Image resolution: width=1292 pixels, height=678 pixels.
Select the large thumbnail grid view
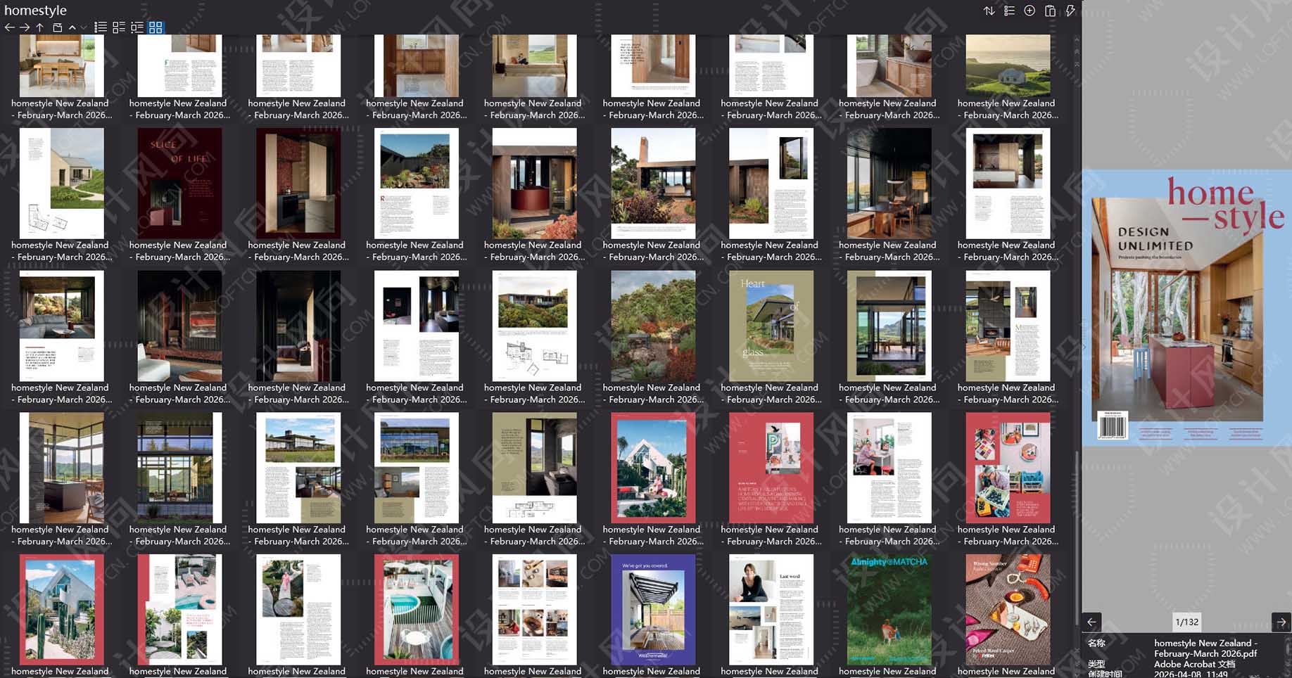156,27
